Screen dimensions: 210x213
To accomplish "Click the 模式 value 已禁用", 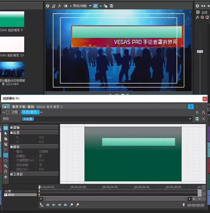I will 43,151.
